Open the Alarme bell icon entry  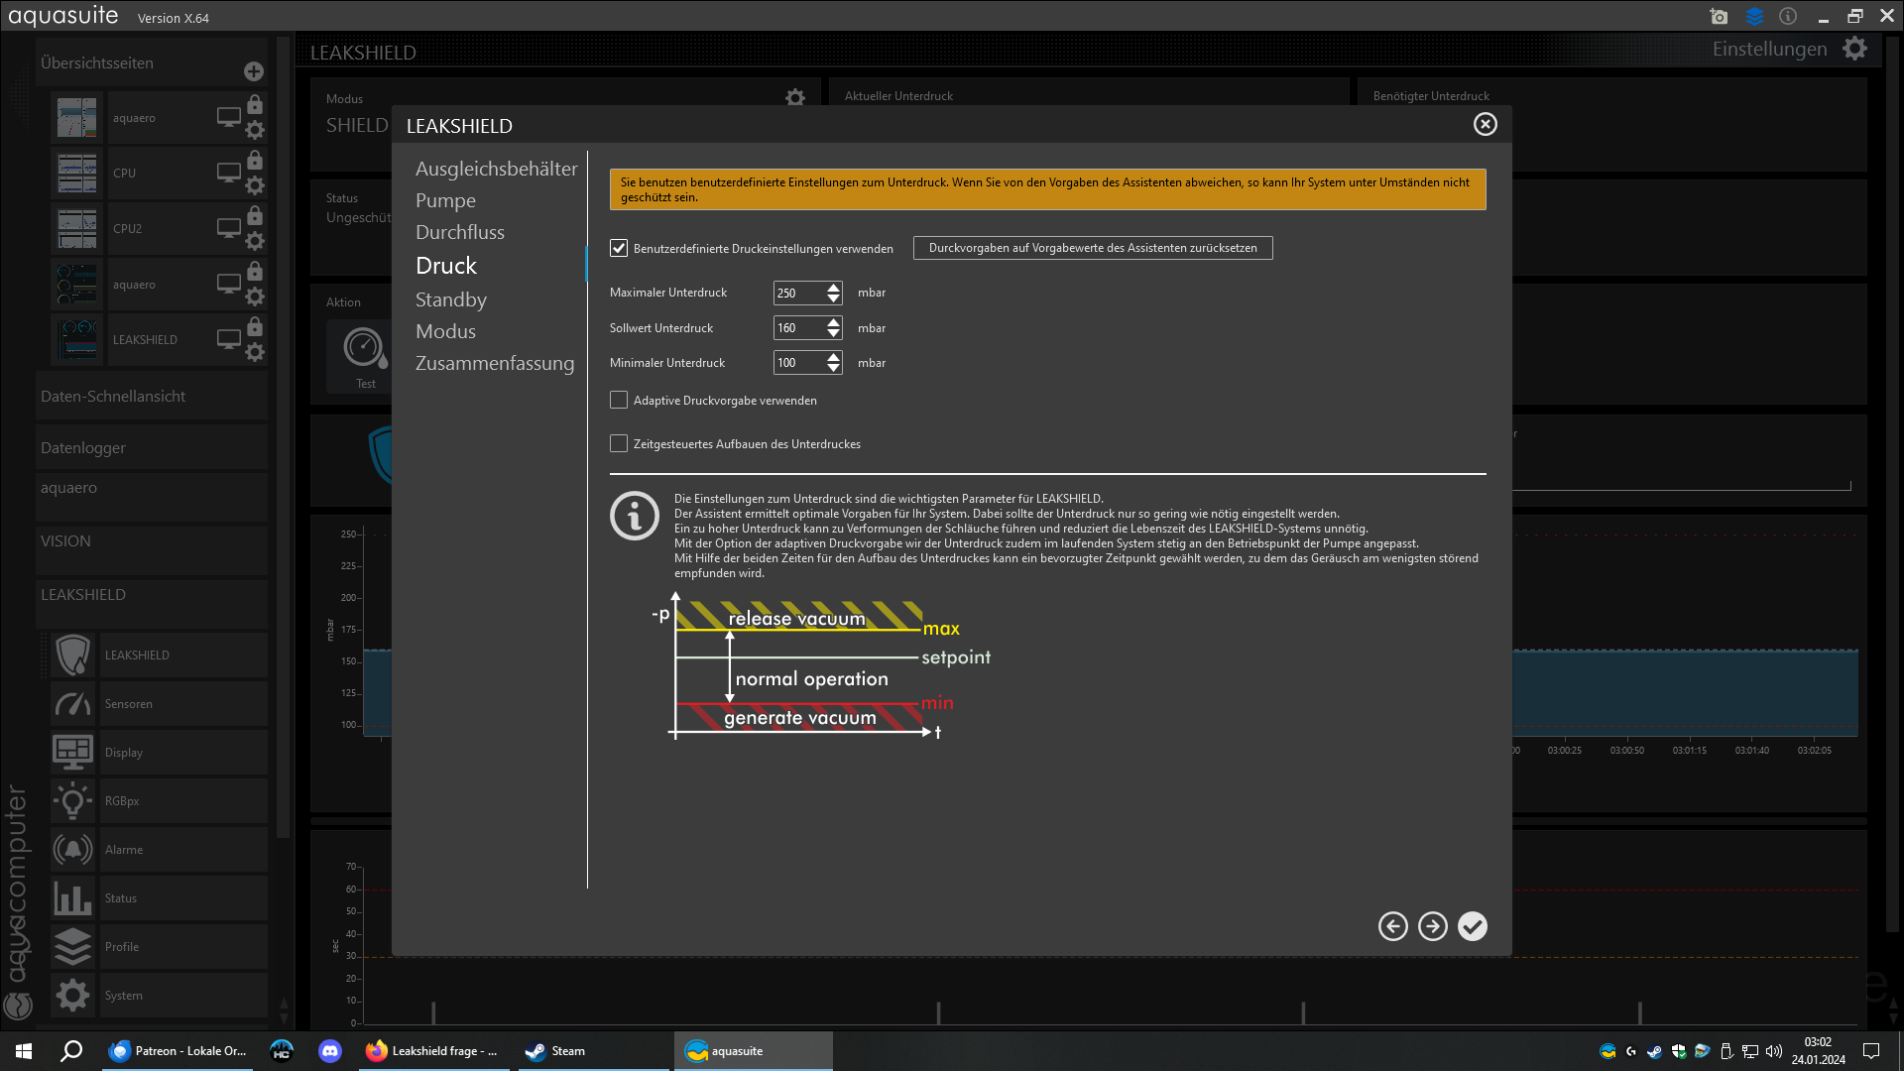(73, 850)
